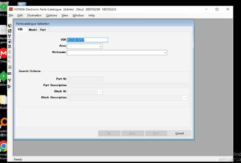
Task: Open the Window menu
Action: [78, 15]
